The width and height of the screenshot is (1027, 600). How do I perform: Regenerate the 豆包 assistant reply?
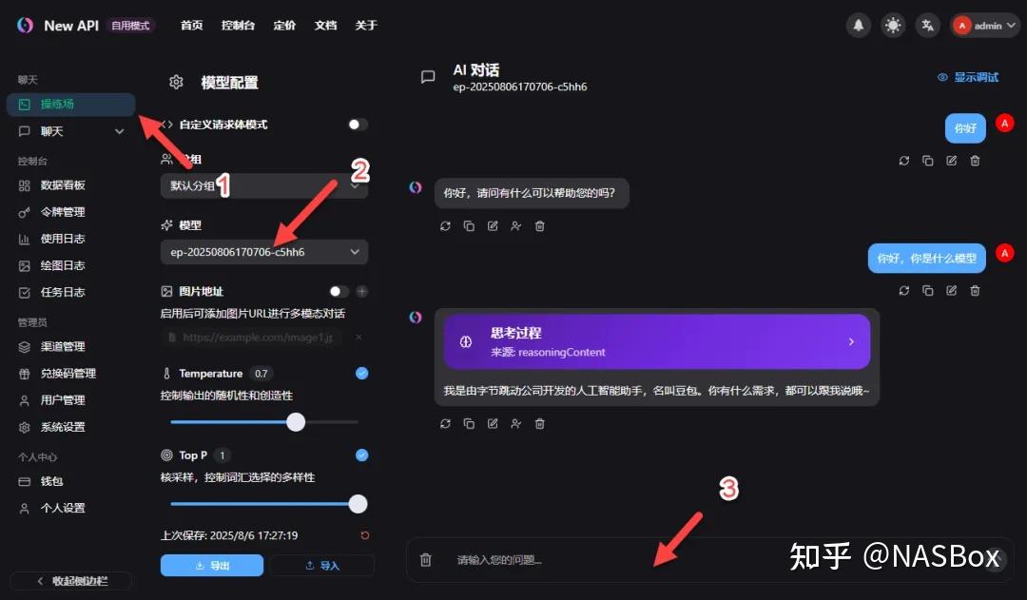point(445,424)
